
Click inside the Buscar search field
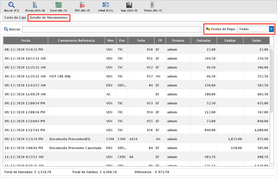pos(111,29)
